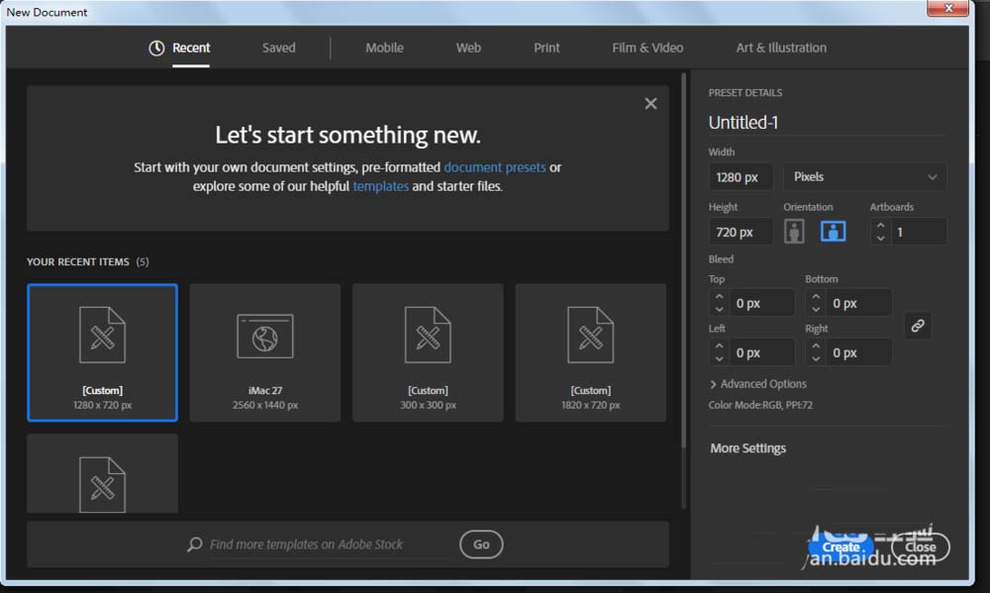Click the clock icon beside Recent
990x593 pixels.
tap(156, 48)
